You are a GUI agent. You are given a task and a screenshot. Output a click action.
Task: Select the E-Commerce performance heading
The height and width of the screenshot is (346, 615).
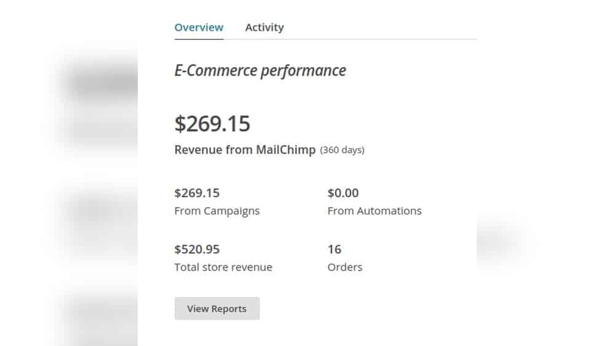point(260,71)
